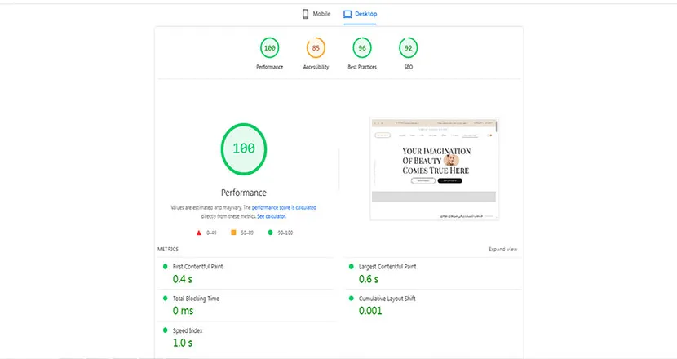This screenshot has height=359, width=677.
Task: Click the Total Blocking Time metric
Action: (x=196, y=299)
